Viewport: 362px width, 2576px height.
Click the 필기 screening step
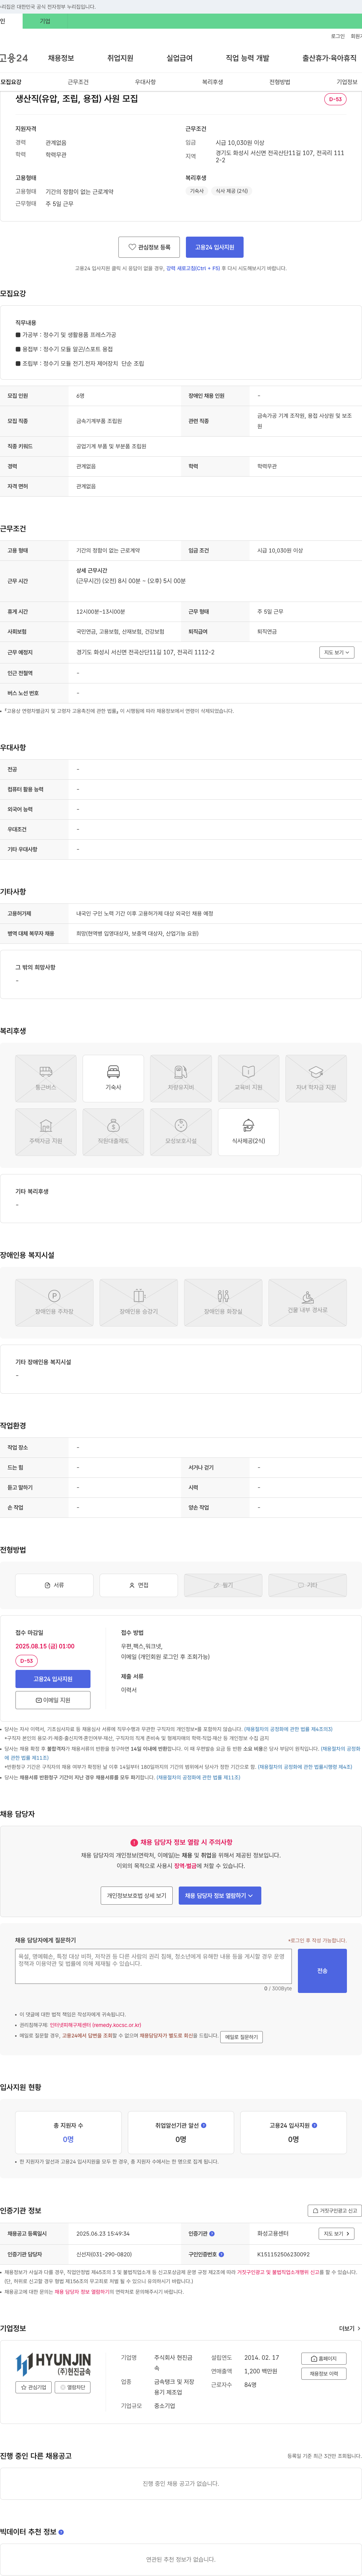(223, 1585)
